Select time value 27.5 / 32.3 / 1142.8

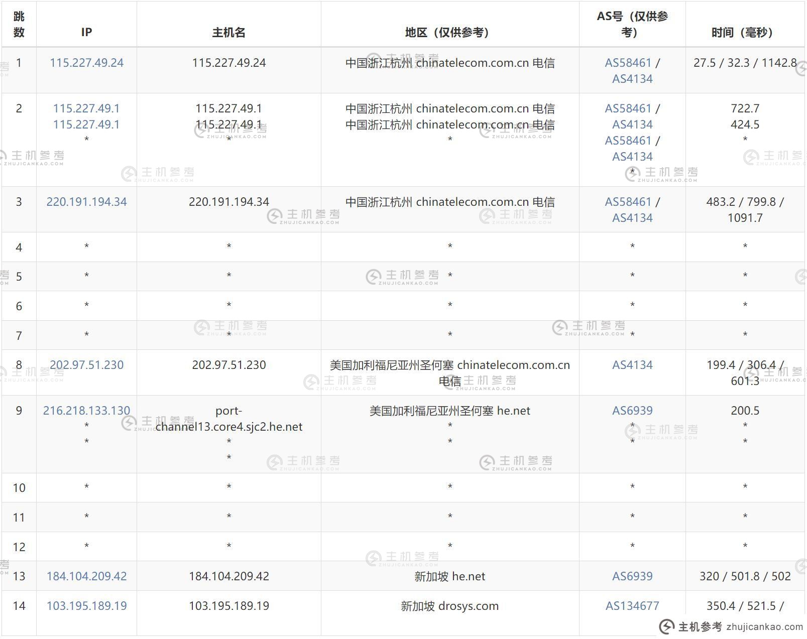coord(745,63)
